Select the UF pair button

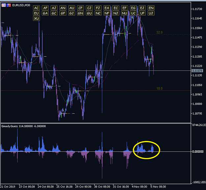point(142,13)
